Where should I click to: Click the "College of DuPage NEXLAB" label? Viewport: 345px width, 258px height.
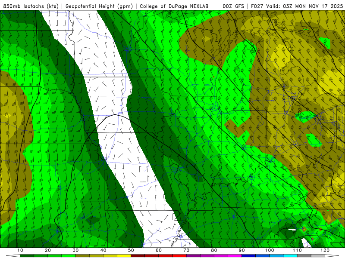174,6
